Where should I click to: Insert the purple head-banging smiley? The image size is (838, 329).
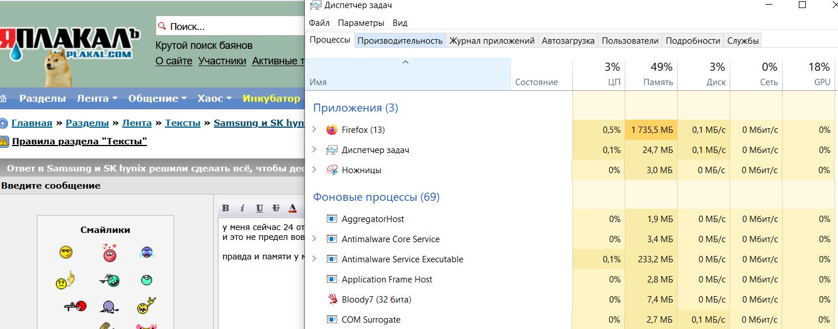click(109, 307)
